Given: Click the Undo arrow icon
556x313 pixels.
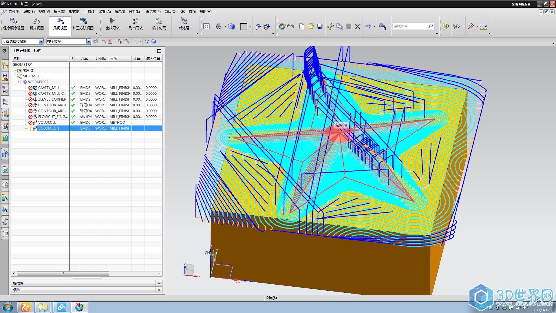Looking at the screenshot, I should pos(368,26).
